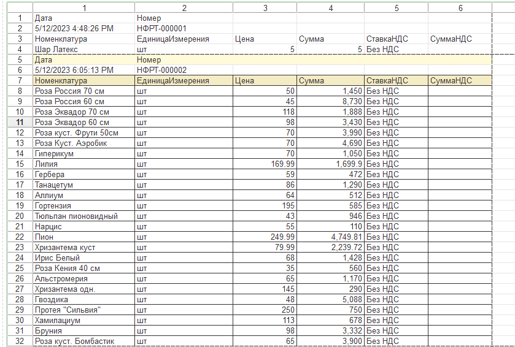This screenshot has width=515, height=347.
Task: Select the Шар Латекс cell
Action: (83, 50)
